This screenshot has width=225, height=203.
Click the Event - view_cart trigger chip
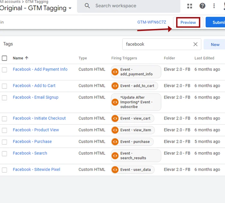tap(132, 118)
